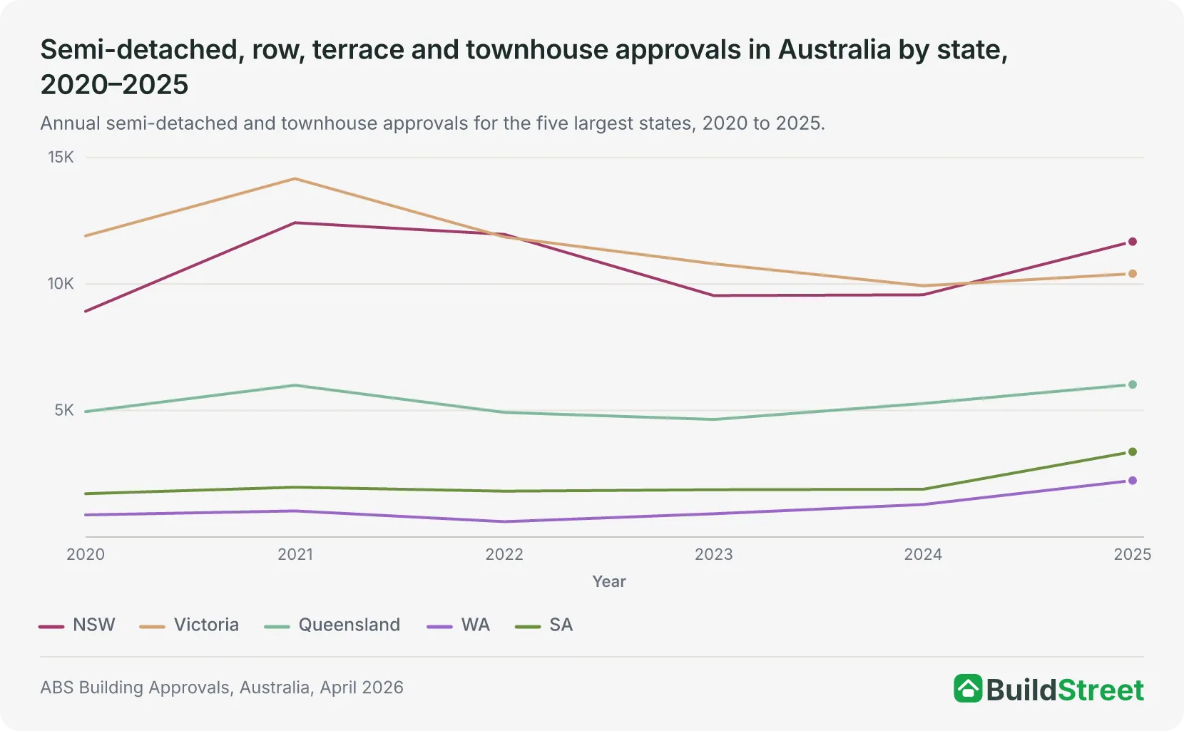Click the 2024 x-axis year label

[923, 554]
